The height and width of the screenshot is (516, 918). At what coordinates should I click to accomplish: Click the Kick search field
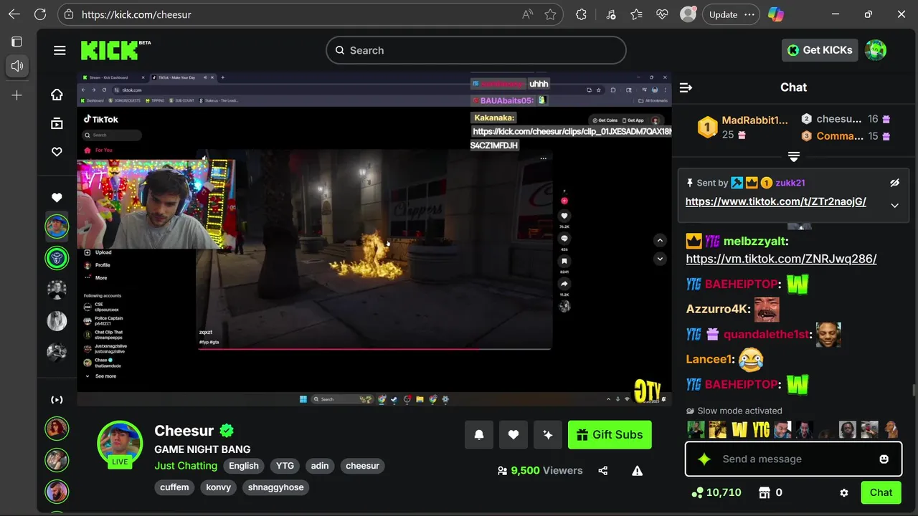pyautogui.click(x=476, y=50)
